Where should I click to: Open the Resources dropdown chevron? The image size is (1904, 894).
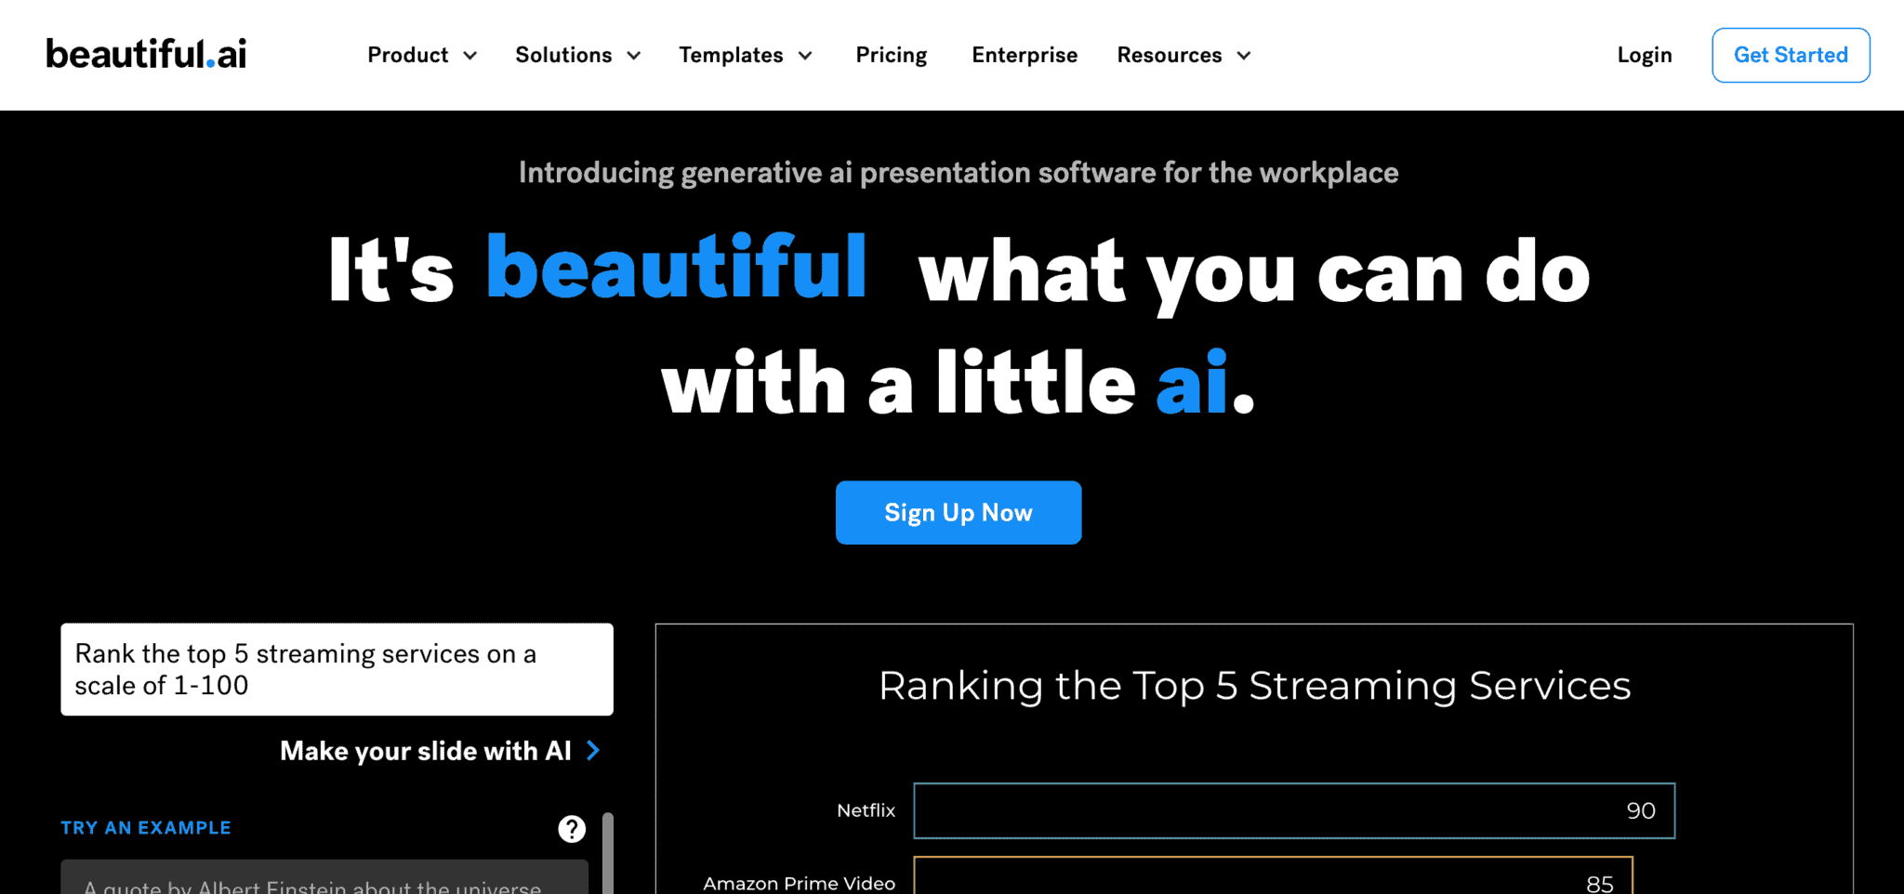coord(1244,56)
